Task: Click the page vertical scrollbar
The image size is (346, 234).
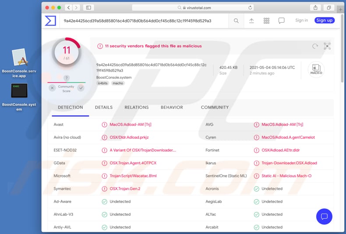Action: click(x=342, y=48)
